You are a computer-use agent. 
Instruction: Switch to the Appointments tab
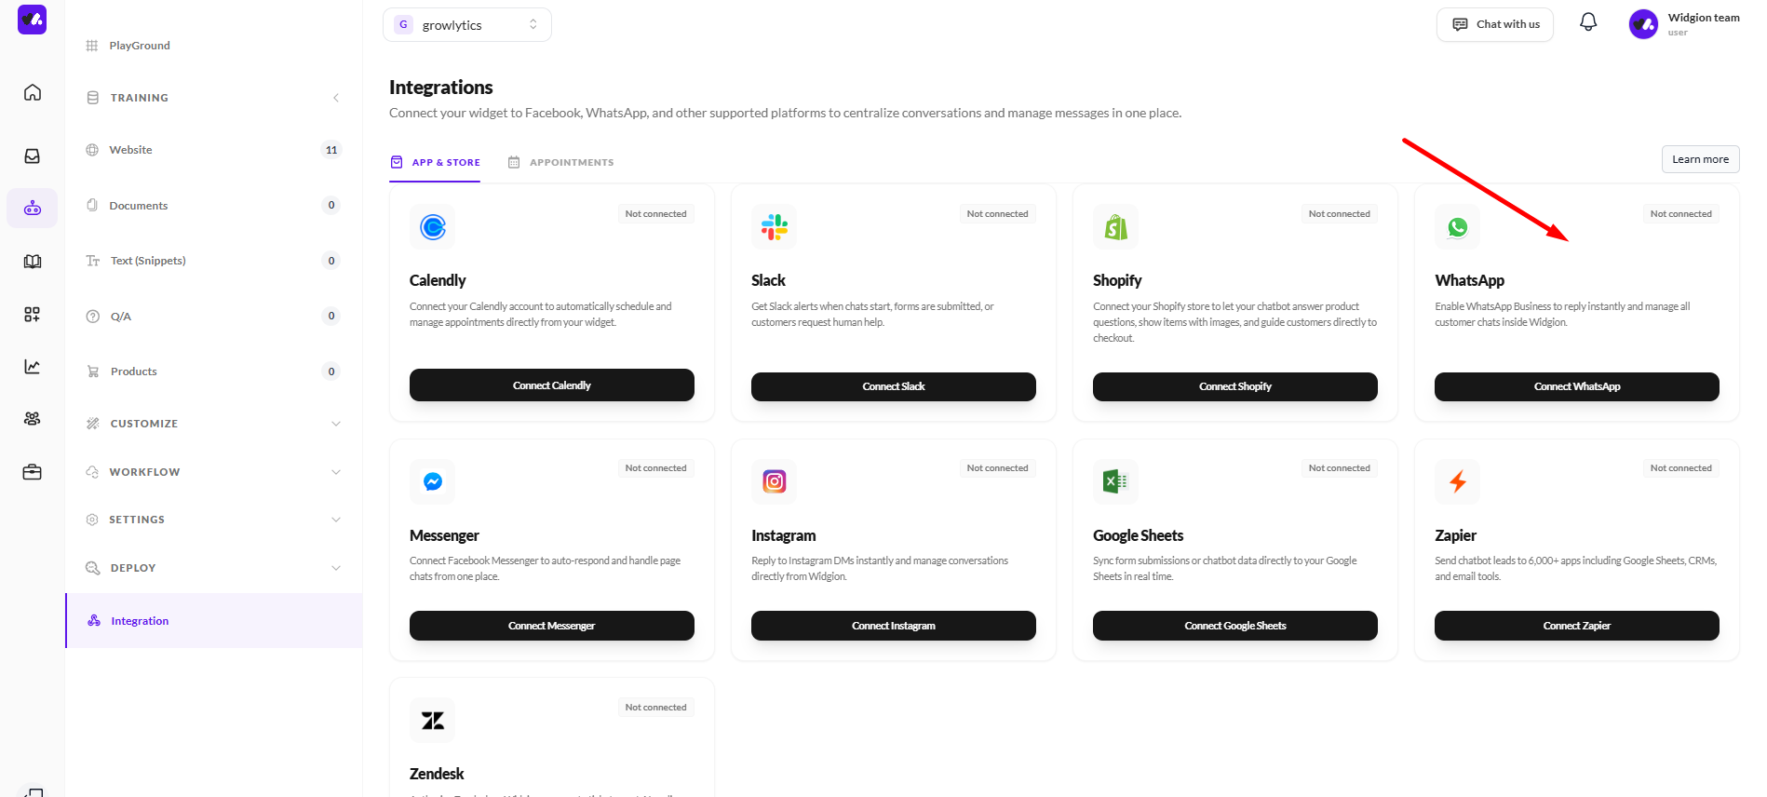click(x=561, y=162)
